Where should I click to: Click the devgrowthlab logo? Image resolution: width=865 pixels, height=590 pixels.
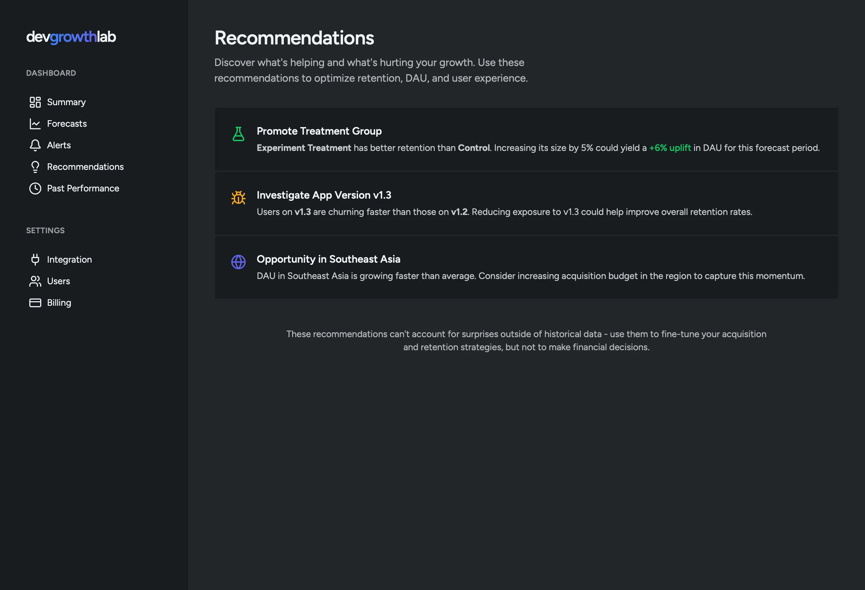(x=71, y=37)
